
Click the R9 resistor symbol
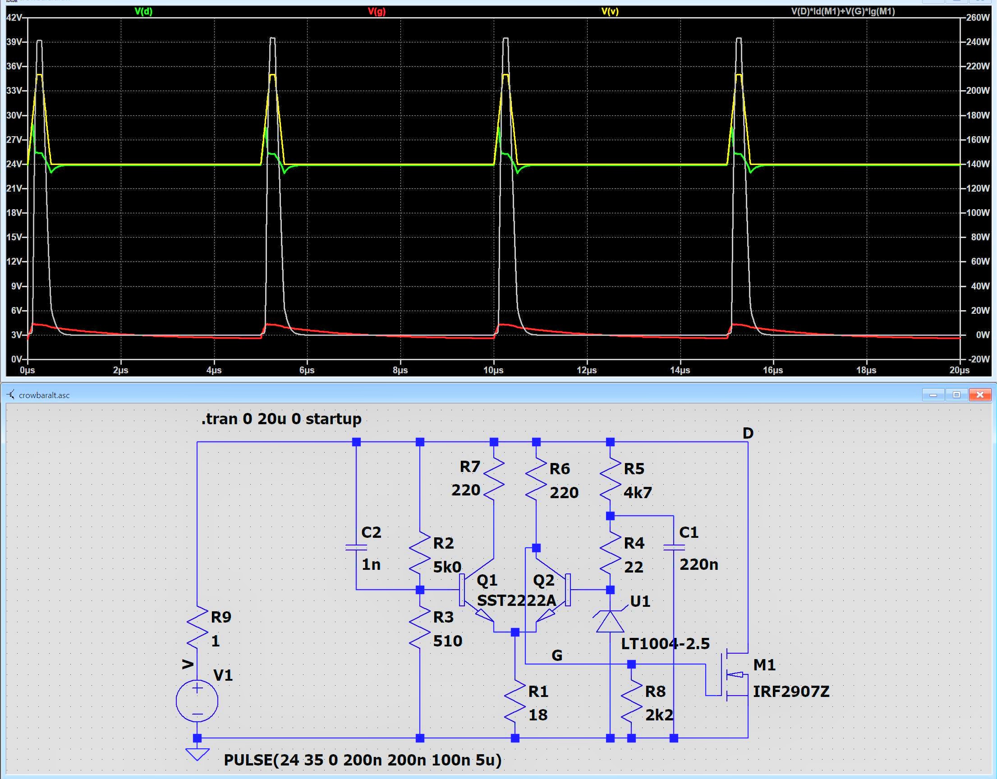(197, 628)
